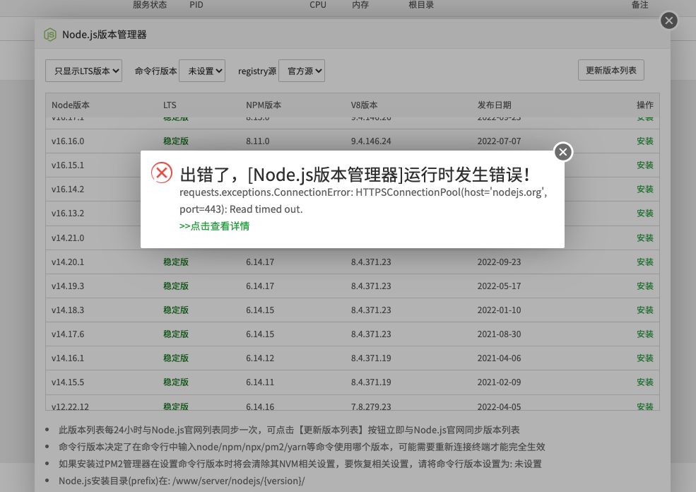
Task: Click the 内存 header in background page
Action: (x=360, y=5)
